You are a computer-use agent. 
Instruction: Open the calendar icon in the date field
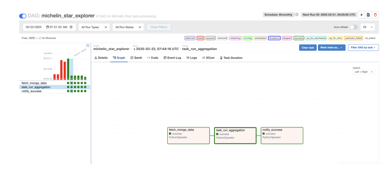[48, 27]
